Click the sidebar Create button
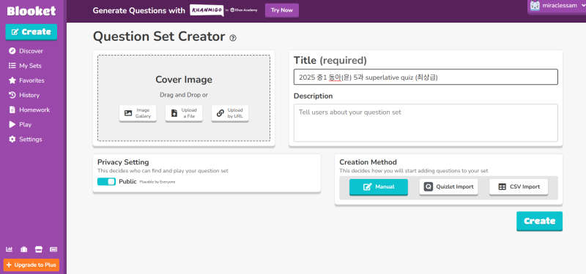 click(x=31, y=31)
